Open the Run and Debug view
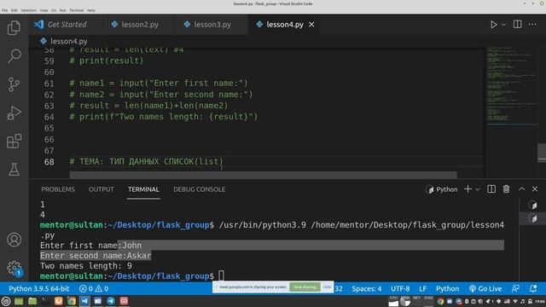The height and width of the screenshot is (307, 546). tap(14, 113)
